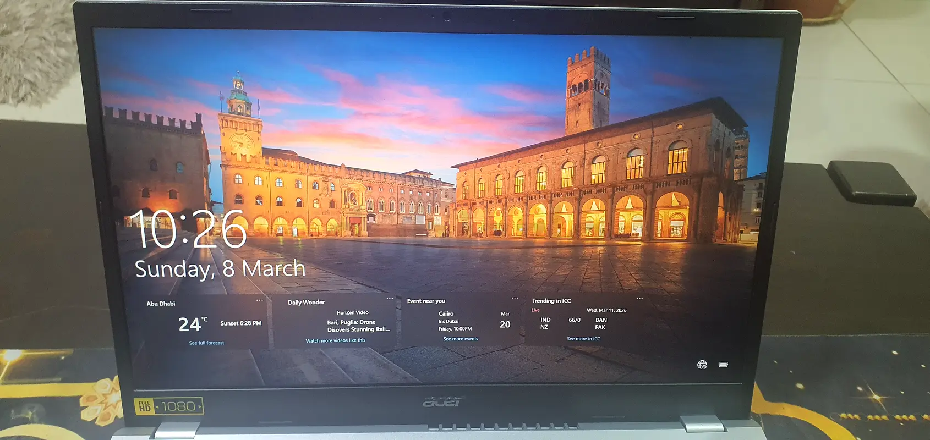This screenshot has height=440, width=930.
Task: Click Watch more videos like this
Action: click(335, 340)
